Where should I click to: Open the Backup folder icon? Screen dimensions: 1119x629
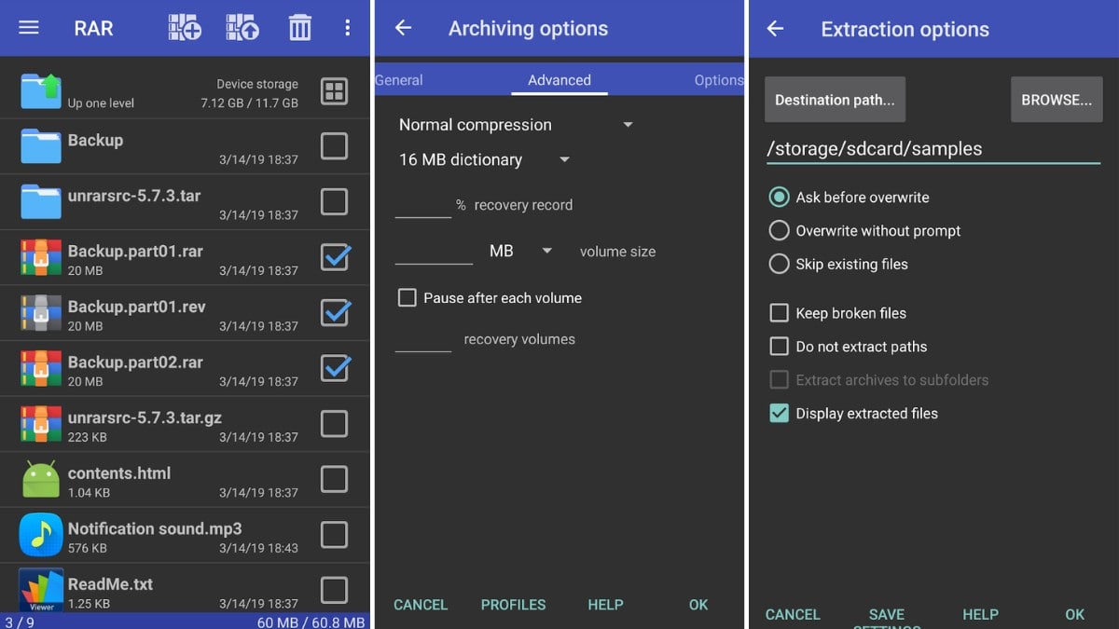pyautogui.click(x=41, y=145)
